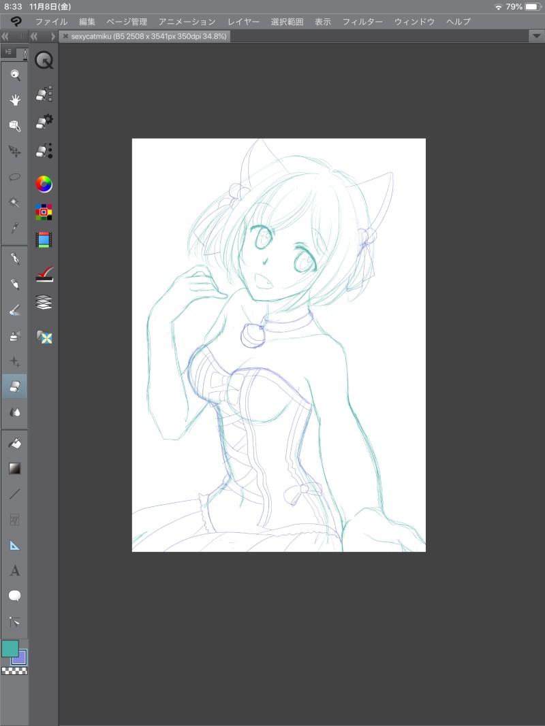Select the Frame border tool
The width and height of the screenshot is (545, 726).
click(x=15, y=520)
